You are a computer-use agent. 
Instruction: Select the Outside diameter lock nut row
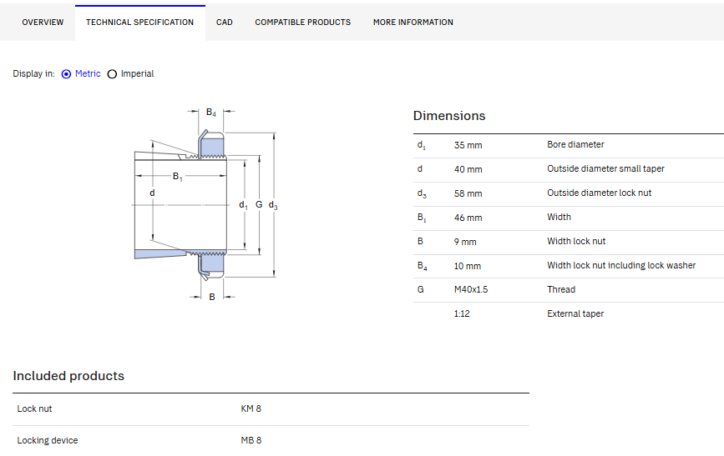pyautogui.click(x=569, y=194)
